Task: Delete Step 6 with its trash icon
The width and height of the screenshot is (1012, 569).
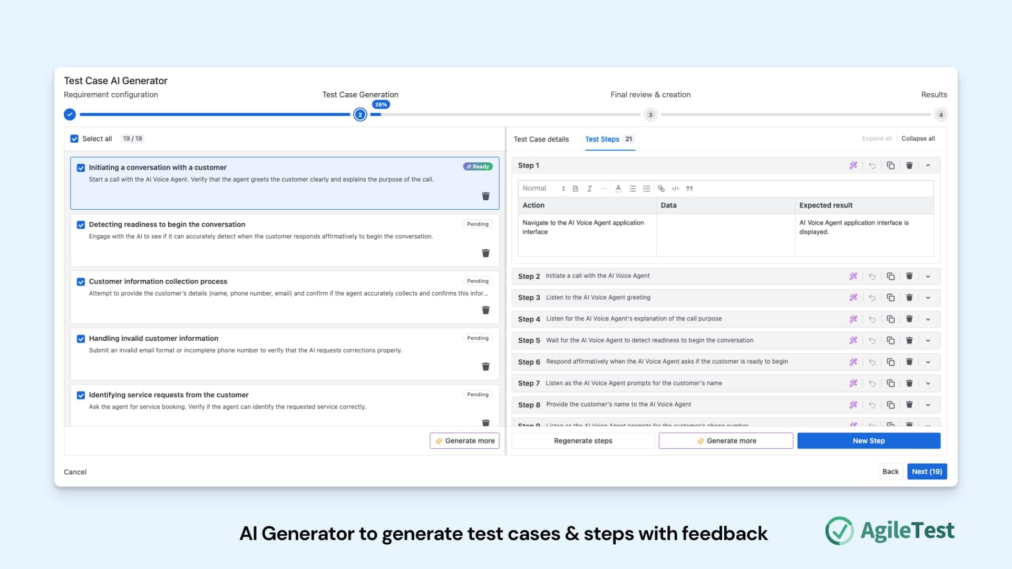Action: coord(909,362)
